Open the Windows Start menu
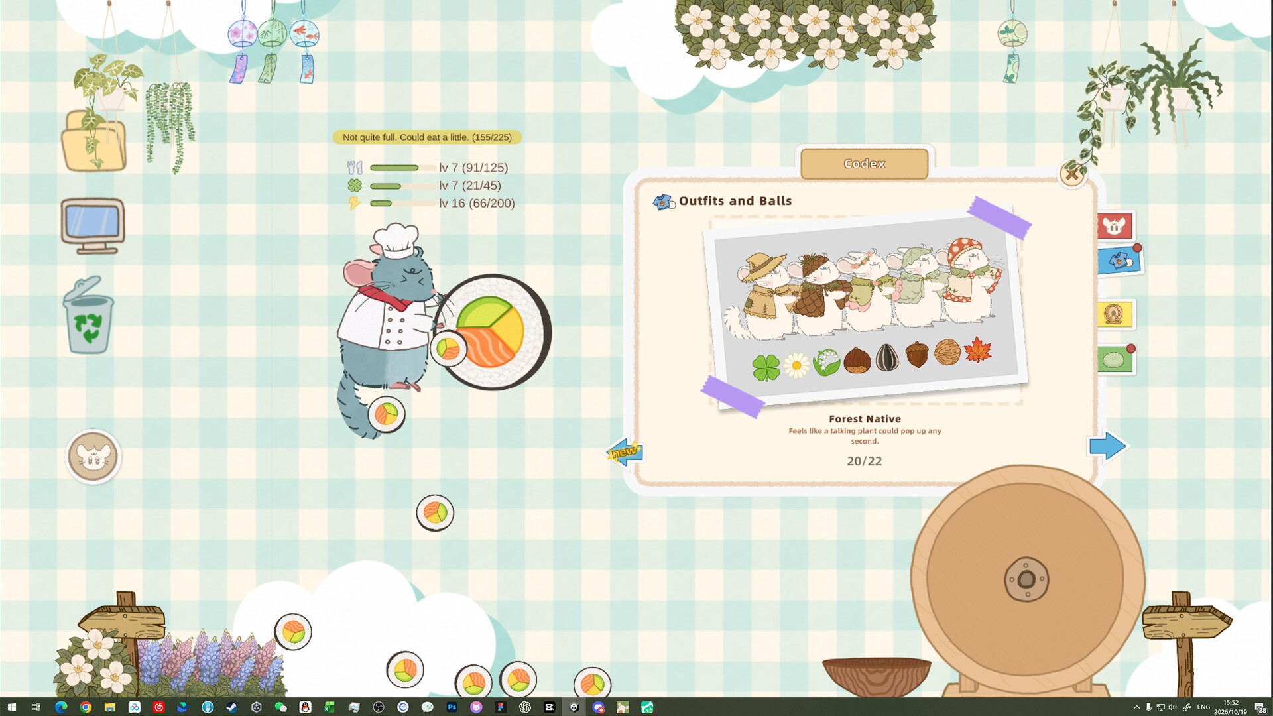This screenshot has height=716, width=1273. 11,707
